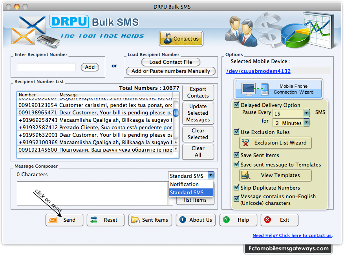Click the Prezado Cliente message cell
Viewport: 344px width, 255px height.
tap(115, 127)
